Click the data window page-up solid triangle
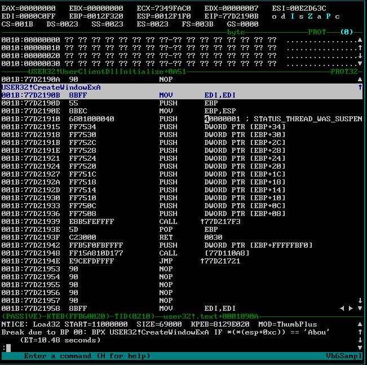This screenshot has height=365, width=367. [360, 40]
